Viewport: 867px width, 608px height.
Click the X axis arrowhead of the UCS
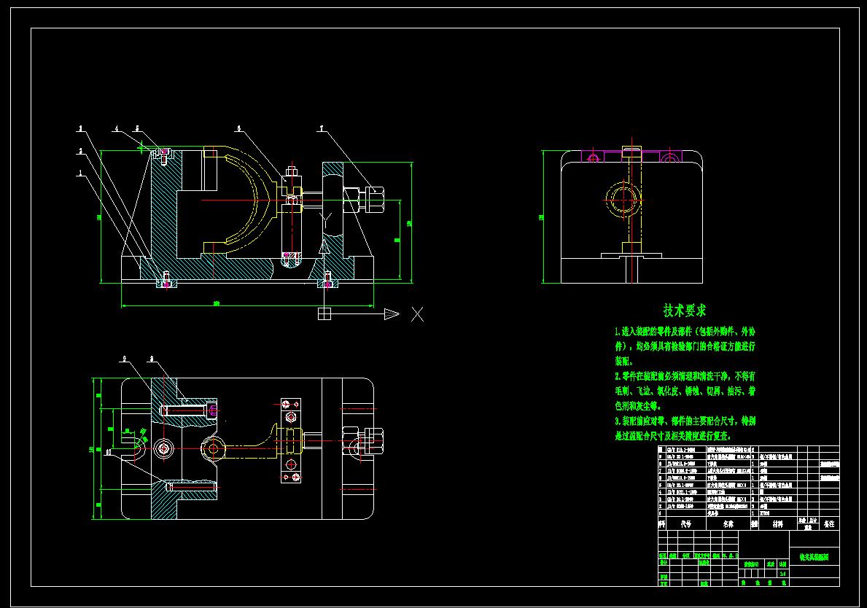(x=392, y=314)
